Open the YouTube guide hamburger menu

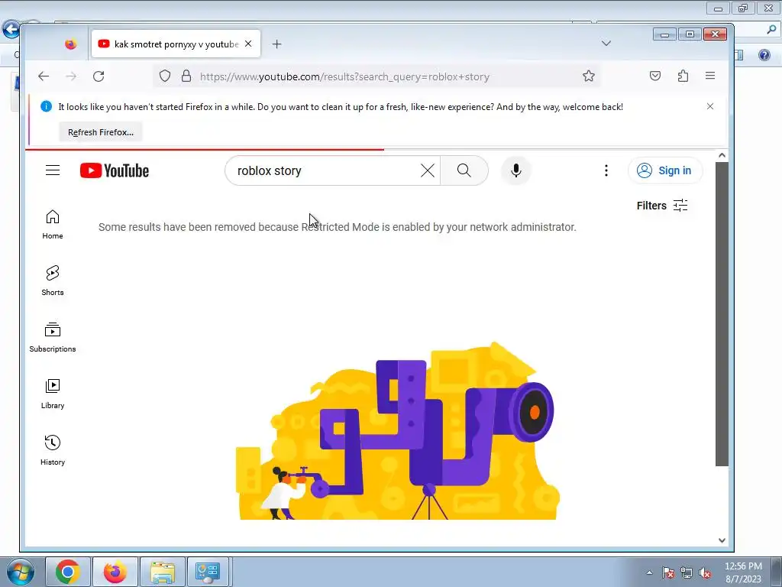coord(53,170)
